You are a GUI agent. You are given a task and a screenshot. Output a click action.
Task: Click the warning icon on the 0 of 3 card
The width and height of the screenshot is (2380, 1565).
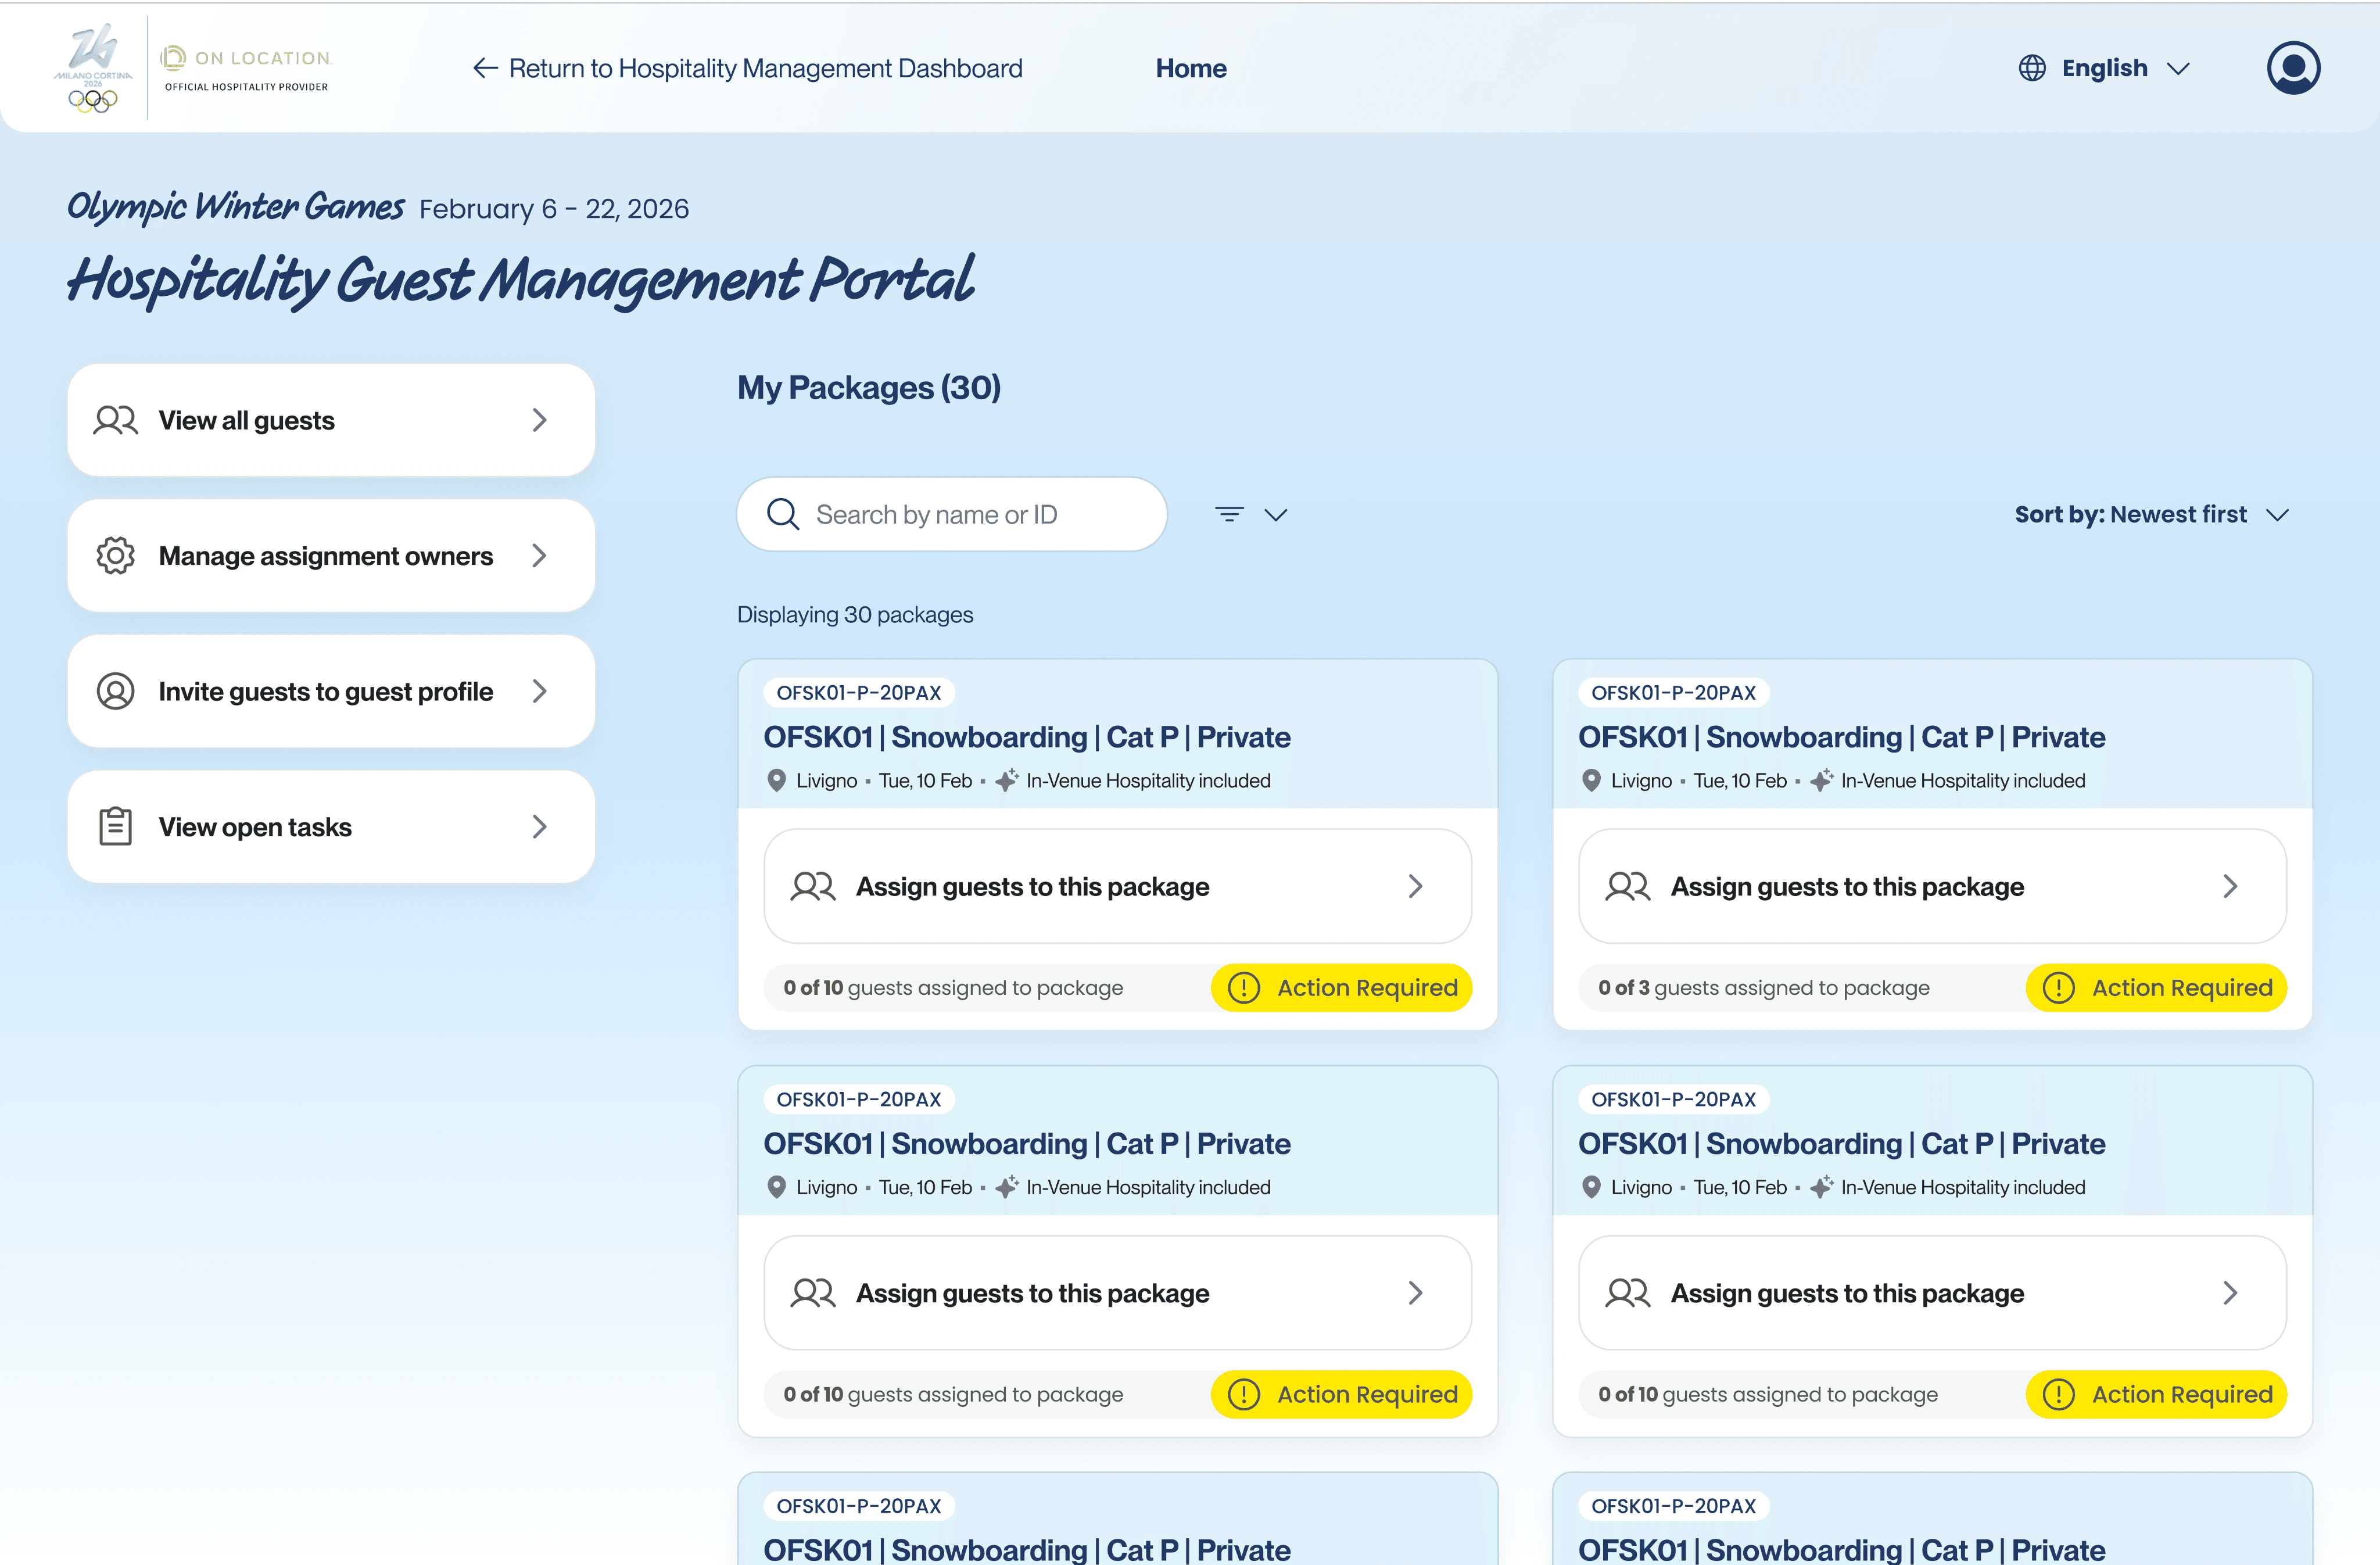coord(2058,987)
